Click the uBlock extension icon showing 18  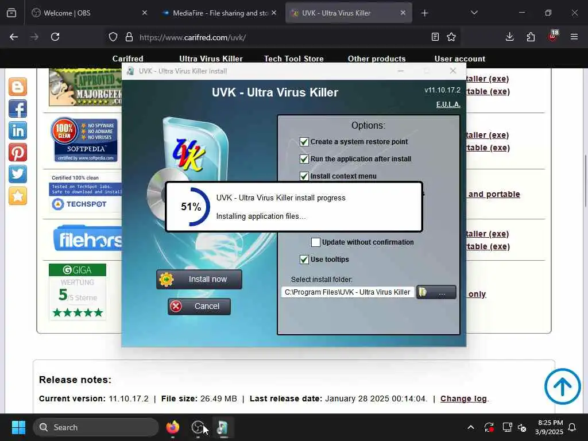pyautogui.click(x=554, y=36)
